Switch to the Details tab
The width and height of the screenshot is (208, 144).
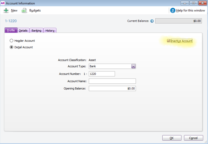pos(23,31)
